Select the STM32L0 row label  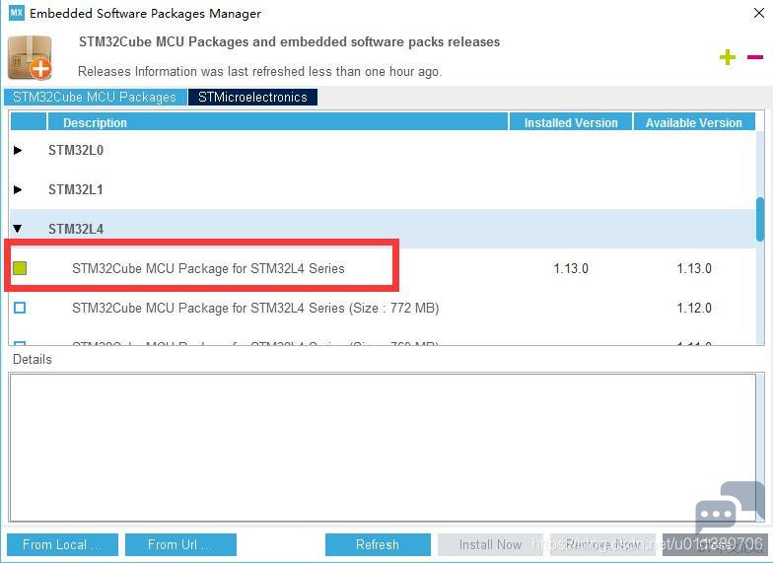75,150
